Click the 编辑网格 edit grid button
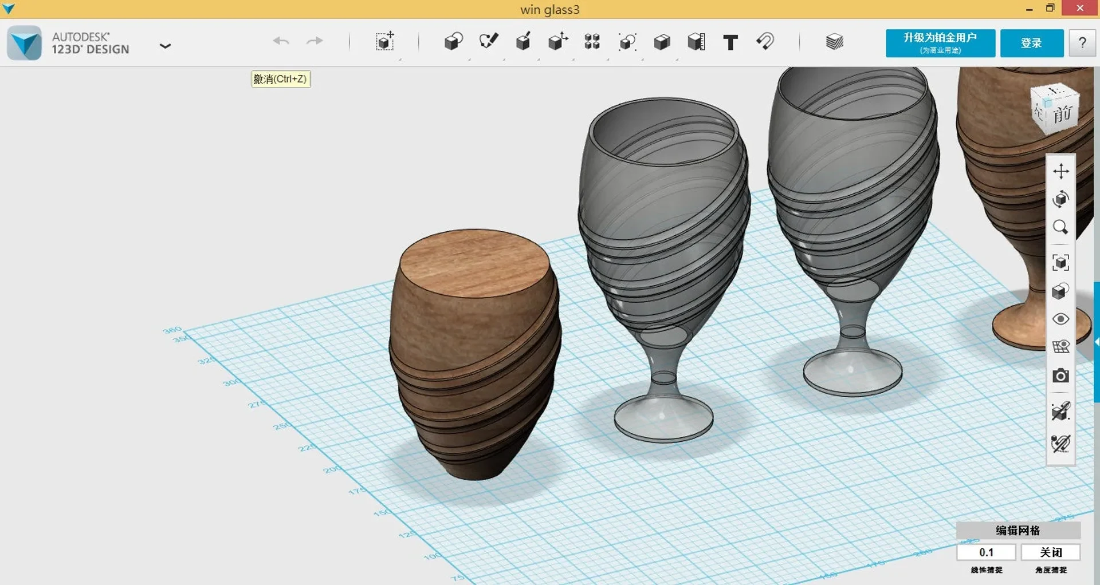Image resolution: width=1100 pixels, height=585 pixels. pos(1018,531)
